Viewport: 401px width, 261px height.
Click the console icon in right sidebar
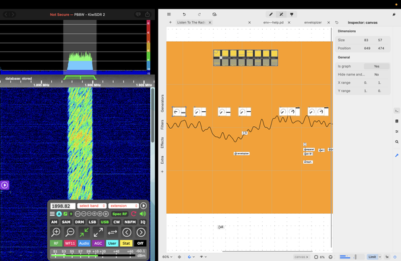coord(397,111)
